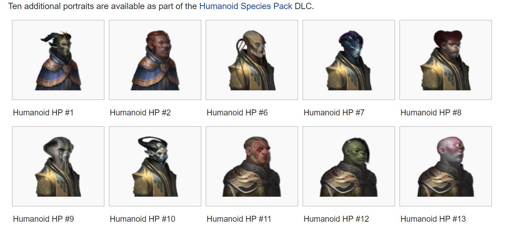The image size is (508, 229).
Task: Click the Humanoid HP #8 caption
Action: 431,113
